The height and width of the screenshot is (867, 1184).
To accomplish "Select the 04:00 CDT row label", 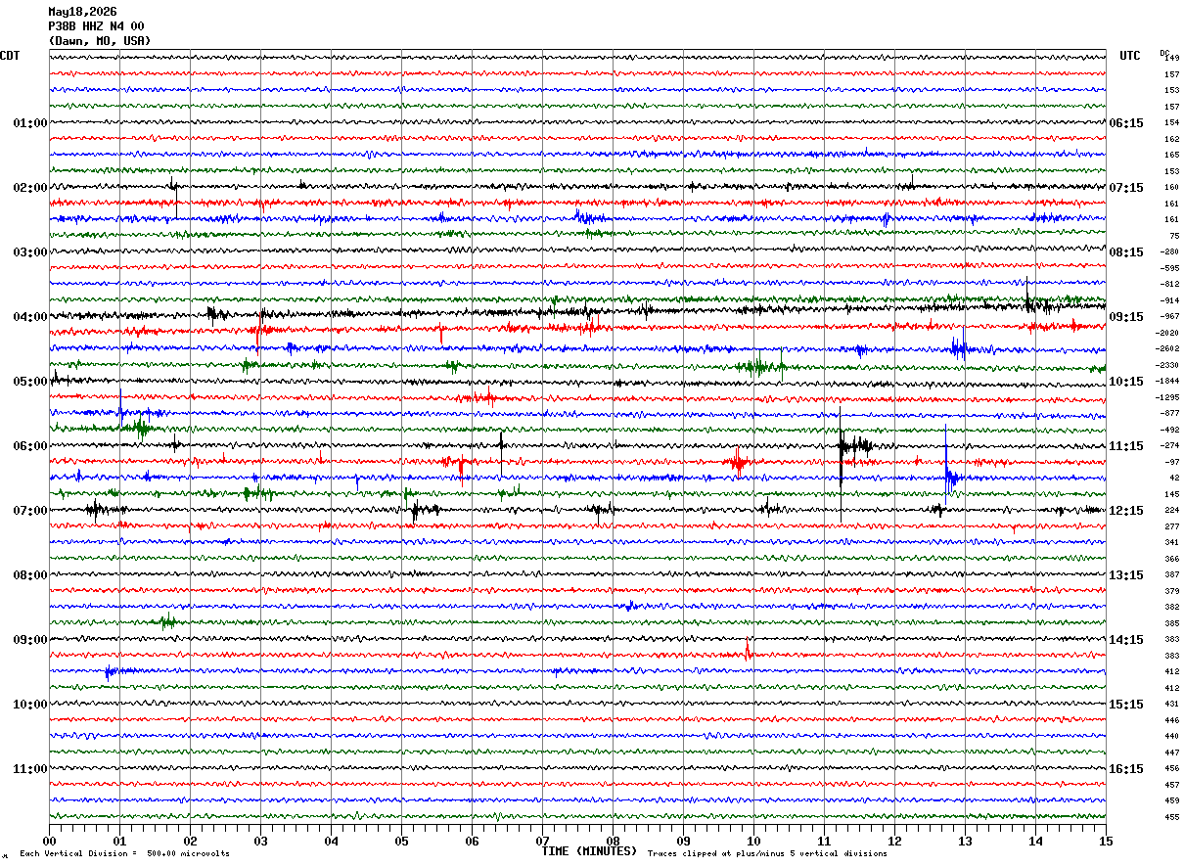I will pos(29,317).
